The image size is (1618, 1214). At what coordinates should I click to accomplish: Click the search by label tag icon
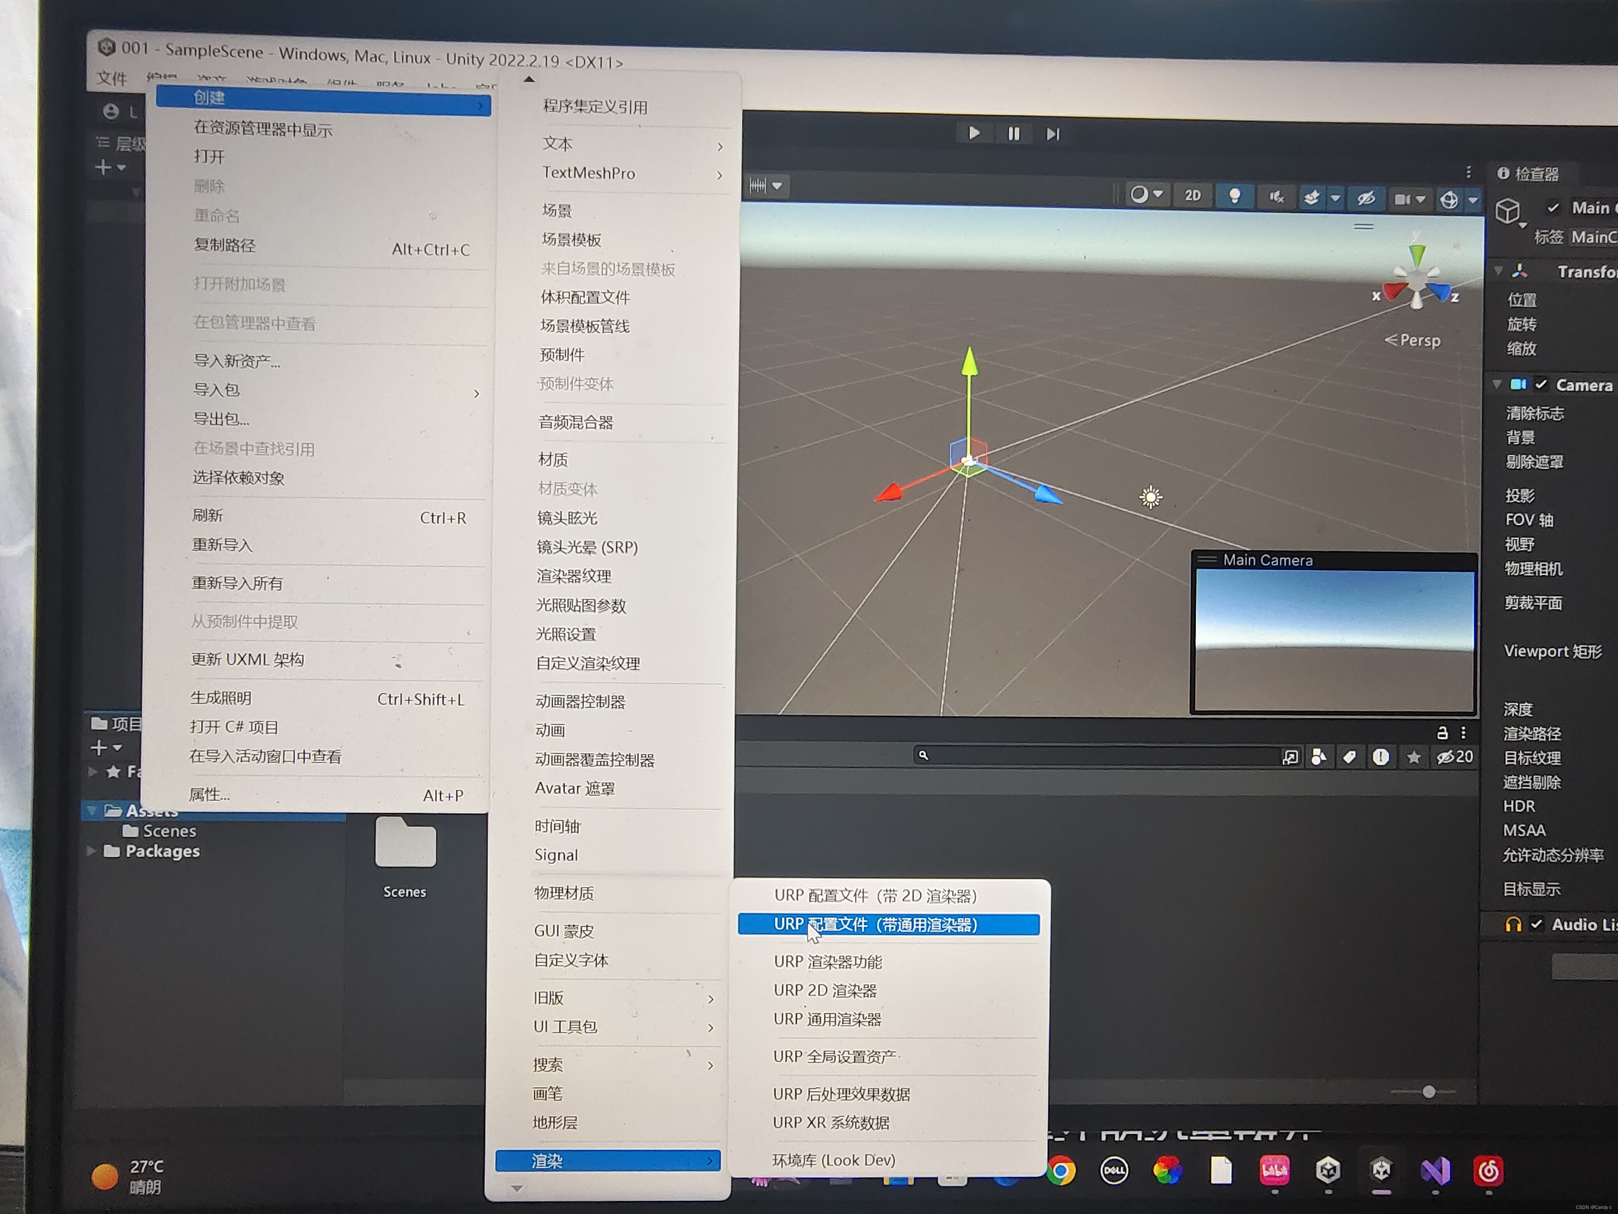pos(1350,757)
